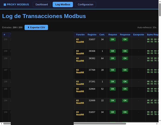Click Request OK badge in row 197

[x=113, y=70]
